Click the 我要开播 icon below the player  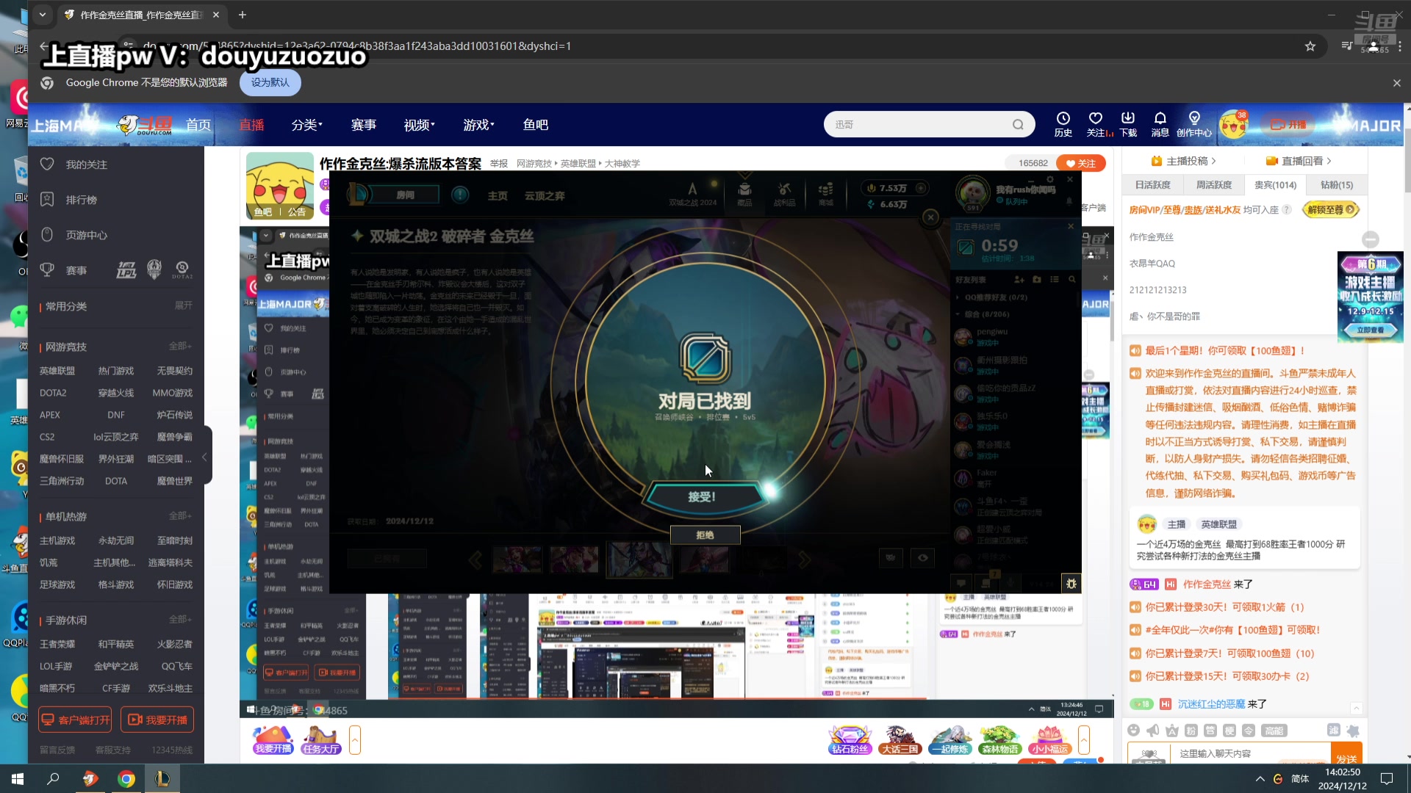point(273,740)
